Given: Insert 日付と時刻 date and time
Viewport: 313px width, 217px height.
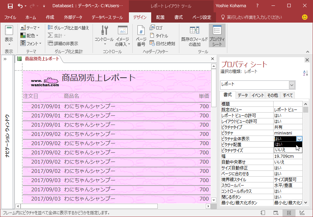Looking at the screenshot, I should tap(162, 43).
